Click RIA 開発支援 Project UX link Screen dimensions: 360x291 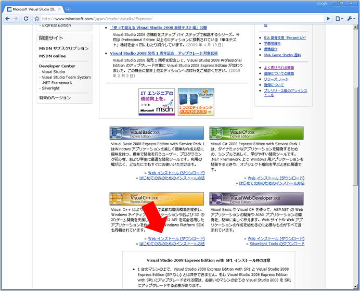pyautogui.click(x=285, y=38)
